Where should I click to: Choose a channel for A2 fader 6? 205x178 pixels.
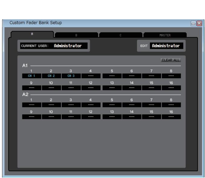[132, 105]
